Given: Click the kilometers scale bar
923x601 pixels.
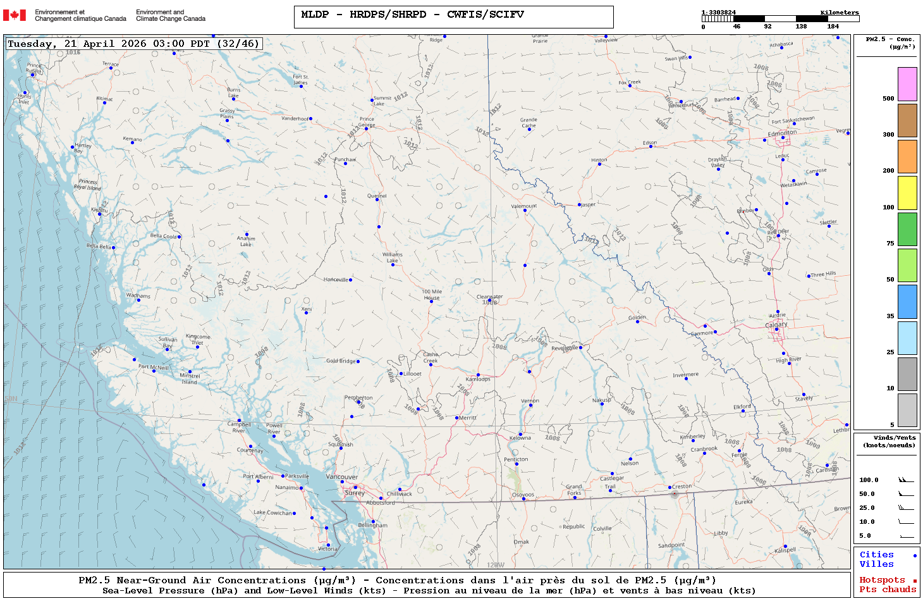Looking at the screenshot, I should click(x=780, y=19).
